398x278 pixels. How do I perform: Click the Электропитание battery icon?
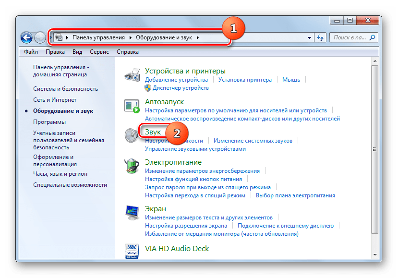tap(132, 166)
